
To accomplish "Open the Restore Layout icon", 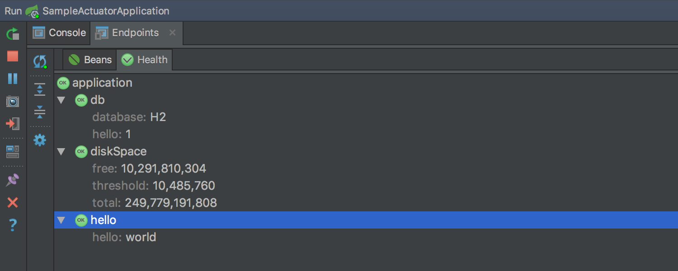I will click(x=13, y=152).
